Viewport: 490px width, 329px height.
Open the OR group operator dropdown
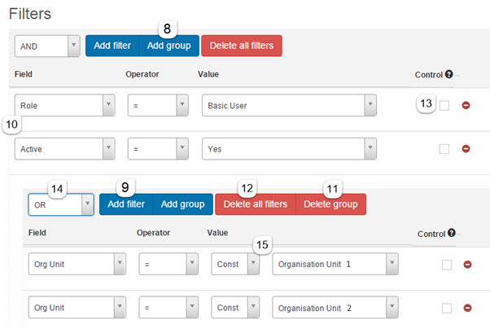(61, 204)
